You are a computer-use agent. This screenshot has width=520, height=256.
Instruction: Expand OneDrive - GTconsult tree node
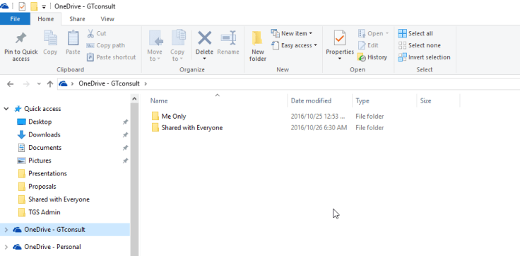[6, 229]
